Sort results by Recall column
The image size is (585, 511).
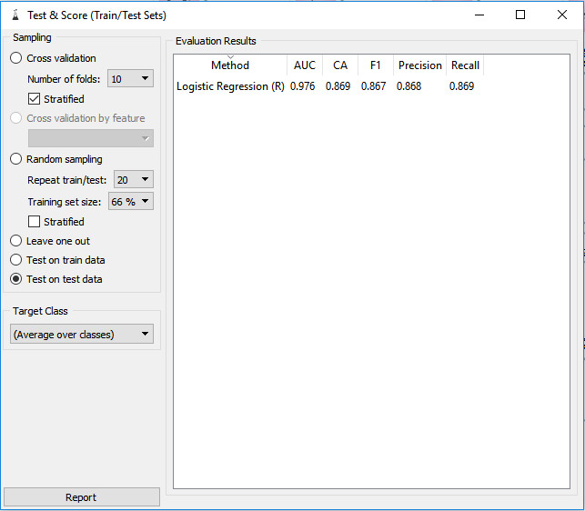pos(465,65)
